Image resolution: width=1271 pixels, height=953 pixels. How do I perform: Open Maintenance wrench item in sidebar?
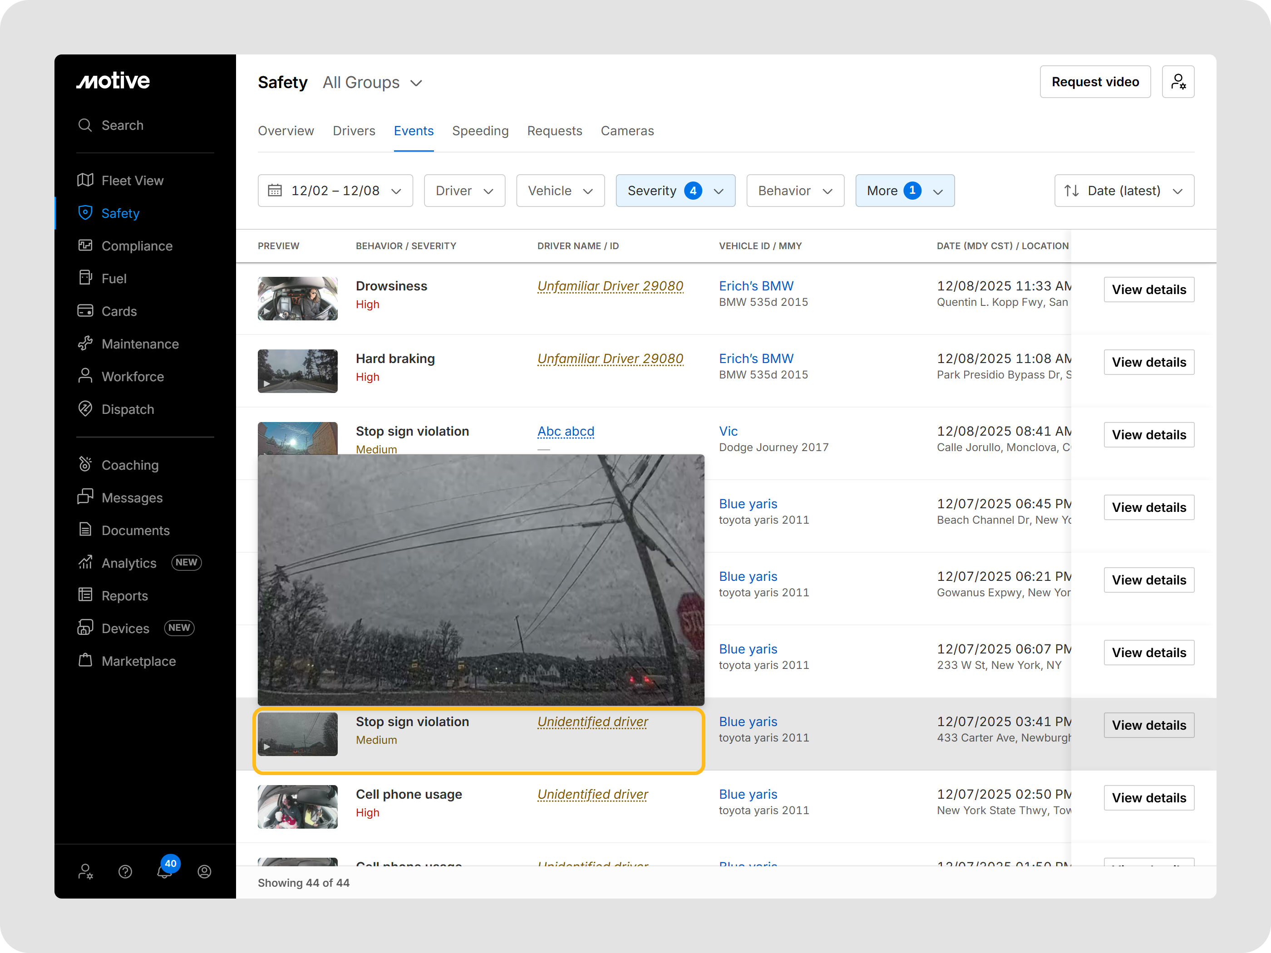(x=140, y=344)
